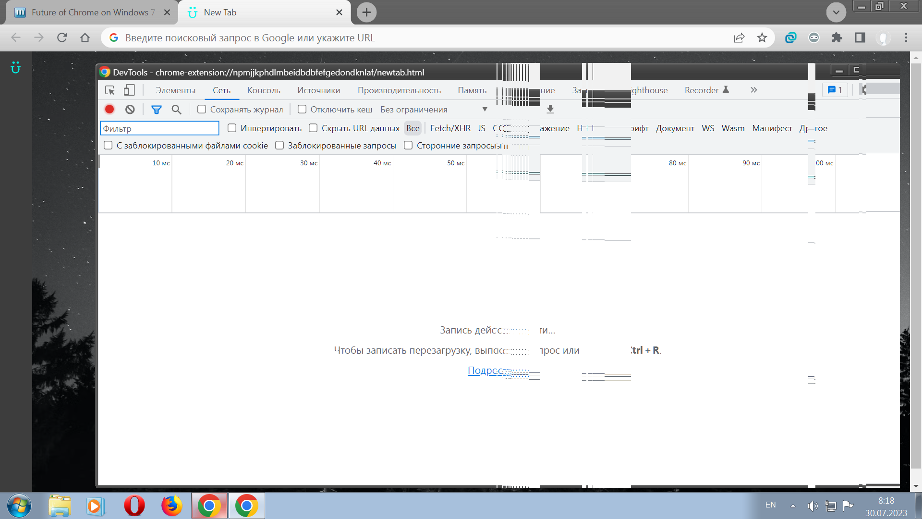The height and width of the screenshot is (519, 922).
Task: Check Скрыть URL данных checkbox
Action: 313,128
